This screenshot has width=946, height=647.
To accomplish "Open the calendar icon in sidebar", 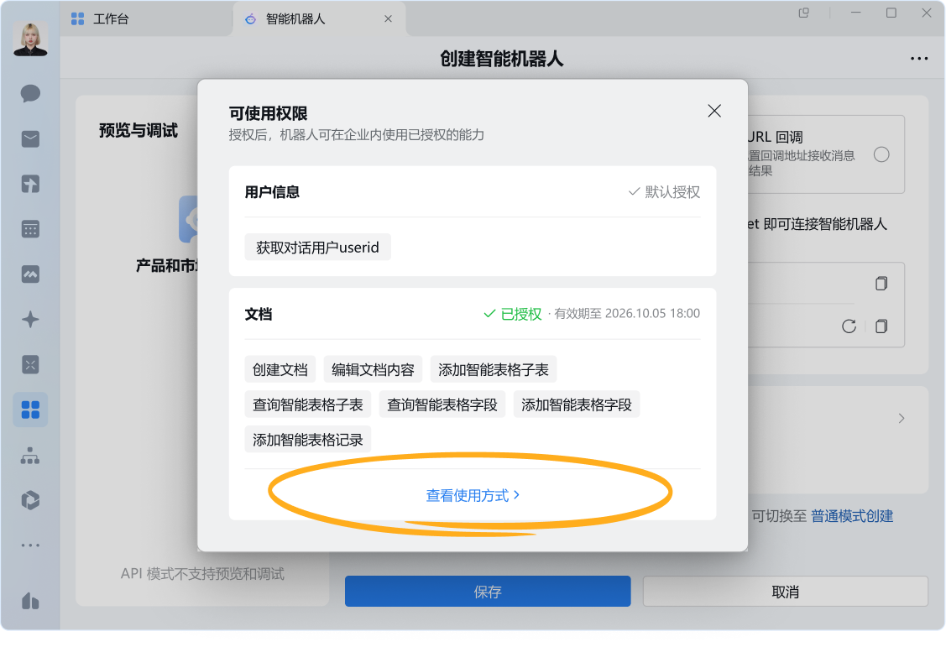I will point(30,229).
